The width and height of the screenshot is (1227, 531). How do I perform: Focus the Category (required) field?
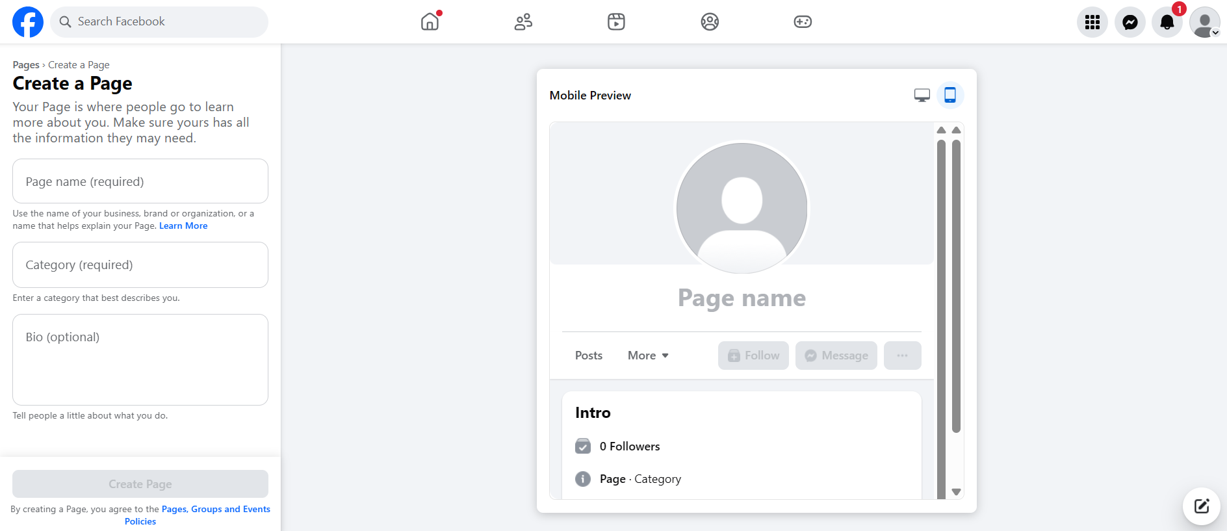tap(140, 265)
